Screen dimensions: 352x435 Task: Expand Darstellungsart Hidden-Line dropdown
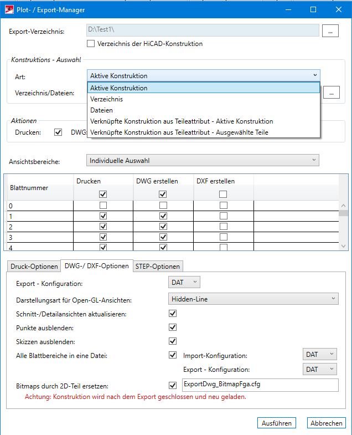[x=253, y=299]
